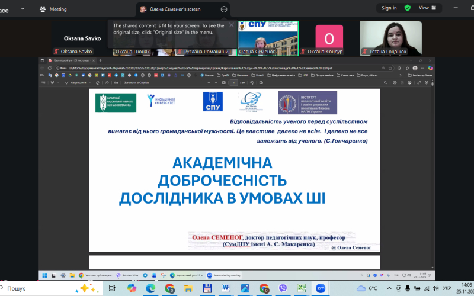The height and width of the screenshot is (296, 474).
Task: Open the СумДУ bookmarks folder
Action: pos(223,75)
